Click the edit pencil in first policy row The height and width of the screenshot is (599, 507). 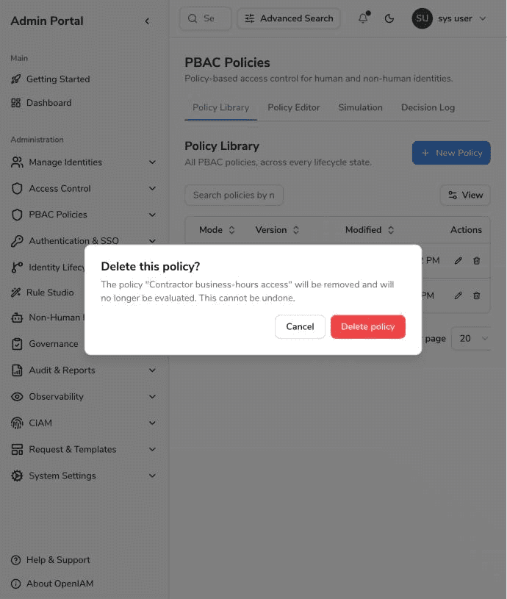(458, 260)
